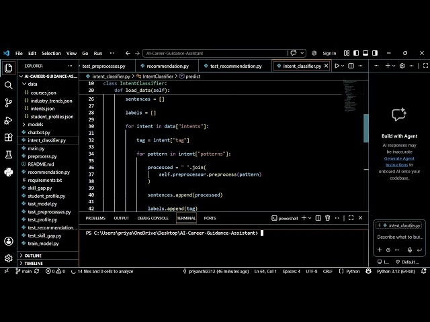This screenshot has width=430, height=322.
Task: Open the Accounts menu icon
Action: (9, 241)
